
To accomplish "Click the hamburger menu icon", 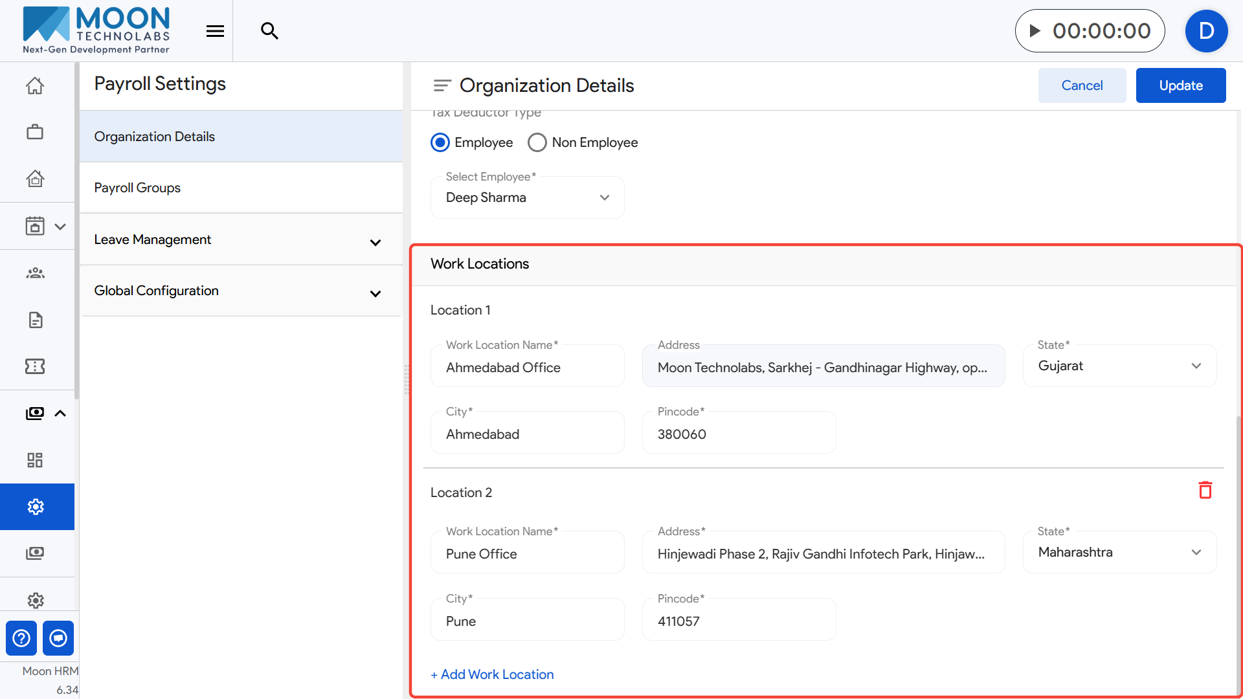I will click(215, 31).
